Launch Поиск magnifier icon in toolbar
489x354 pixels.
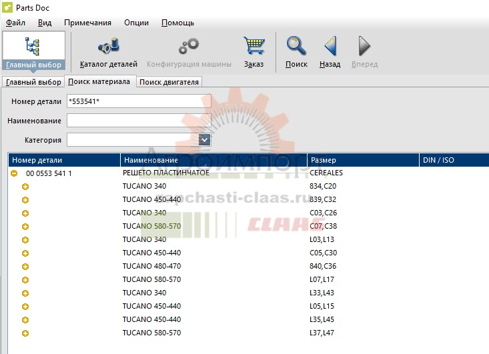[x=296, y=46]
